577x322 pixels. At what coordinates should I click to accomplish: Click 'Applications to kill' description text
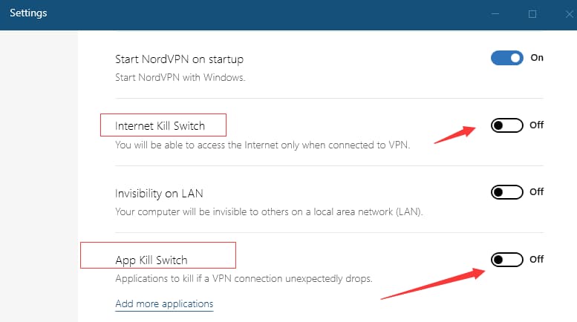click(x=243, y=278)
